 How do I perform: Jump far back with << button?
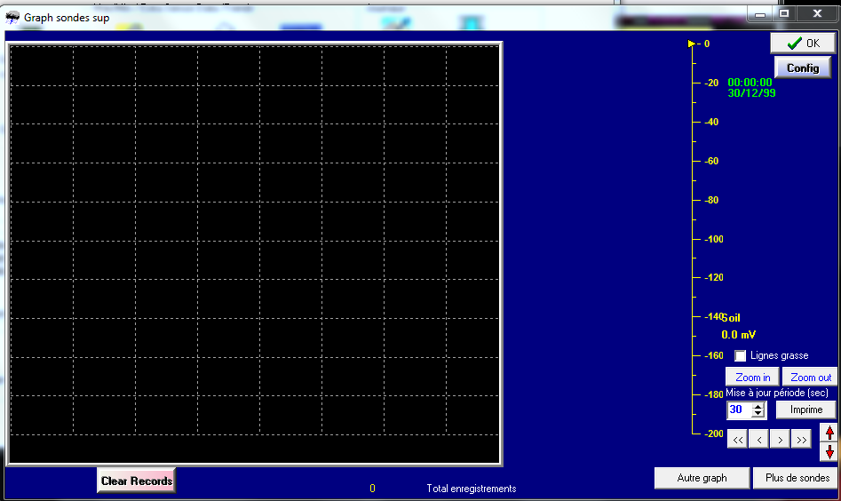(x=737, y=440)
